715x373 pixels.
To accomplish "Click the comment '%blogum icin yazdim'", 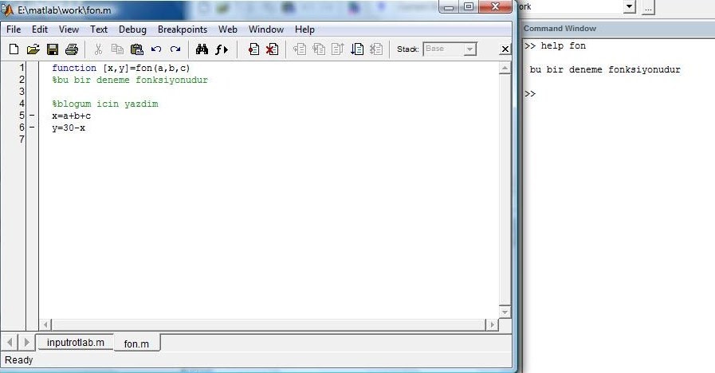I will pos(105,104).
